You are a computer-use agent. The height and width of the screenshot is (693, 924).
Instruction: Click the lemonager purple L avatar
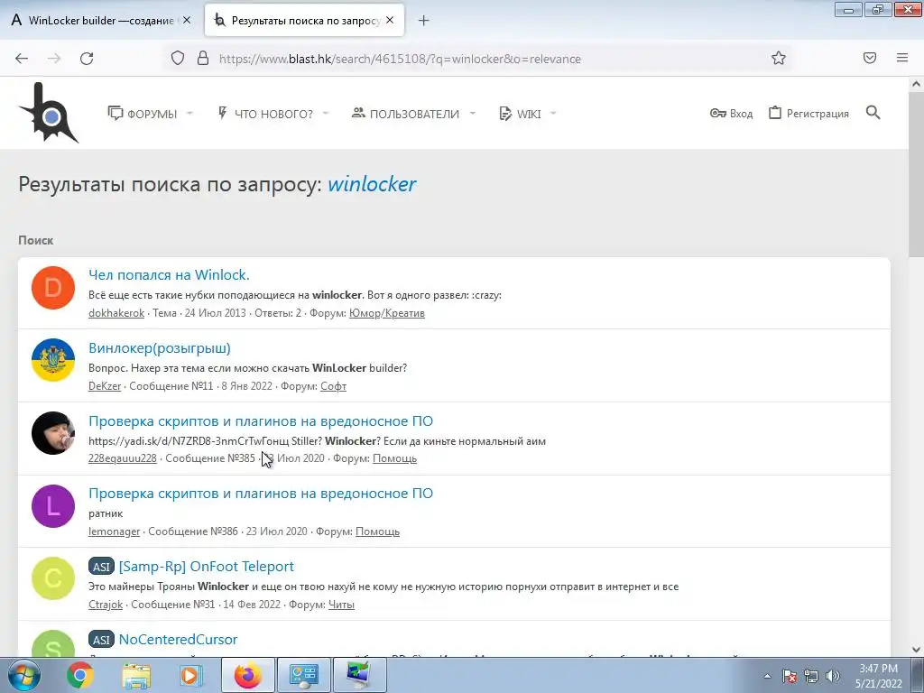point(53,506)
